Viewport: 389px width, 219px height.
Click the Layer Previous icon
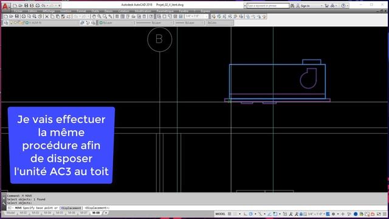[88, 23]
